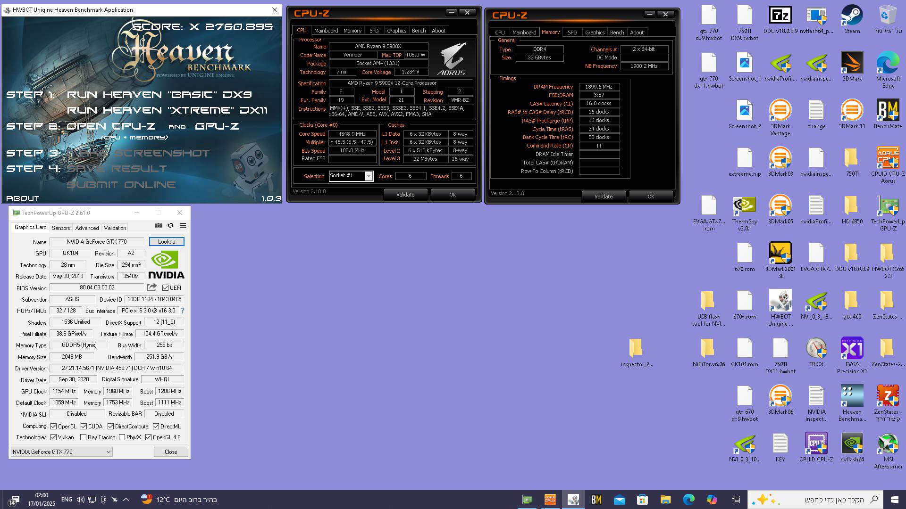Image resolution: width=906 pixels, height=509 pixels.
Task: Open HWBOT Unigine desktop icon
Action: point(780,309)
